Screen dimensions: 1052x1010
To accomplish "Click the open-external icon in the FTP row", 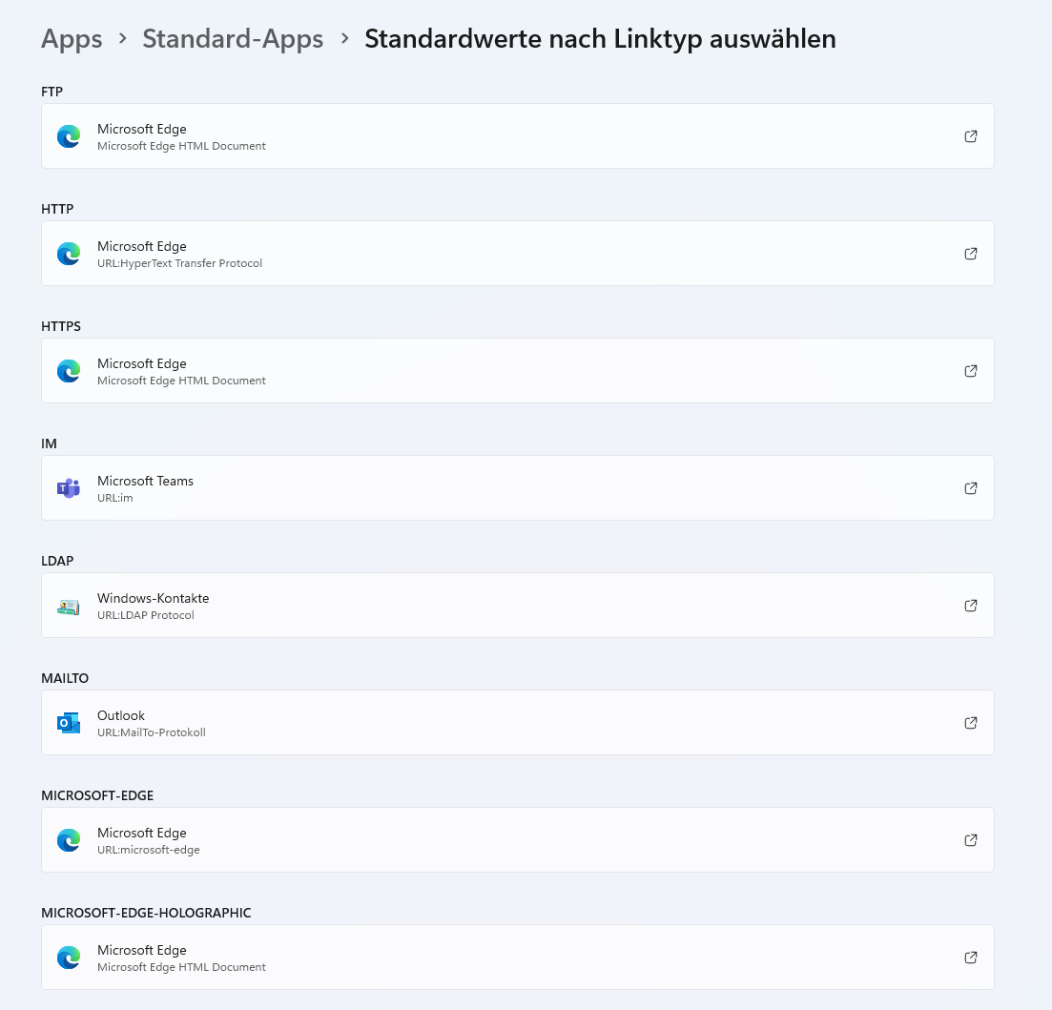I will tap(971, 136).
